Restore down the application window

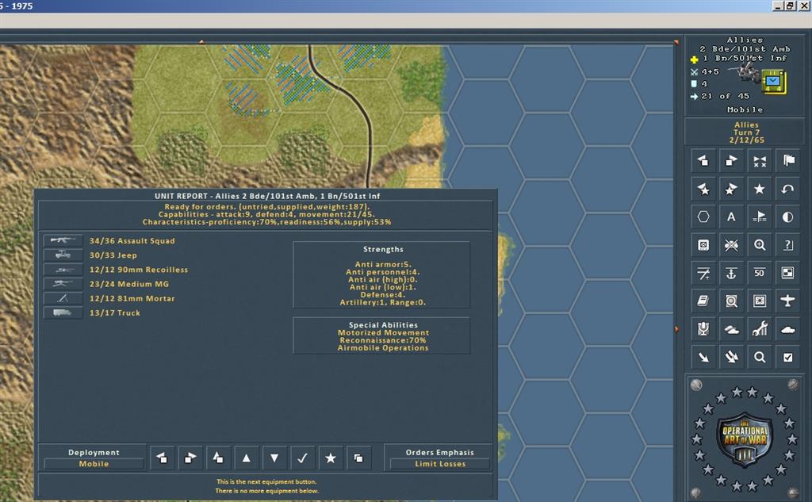pyautogui.click(x=791, y=6)
